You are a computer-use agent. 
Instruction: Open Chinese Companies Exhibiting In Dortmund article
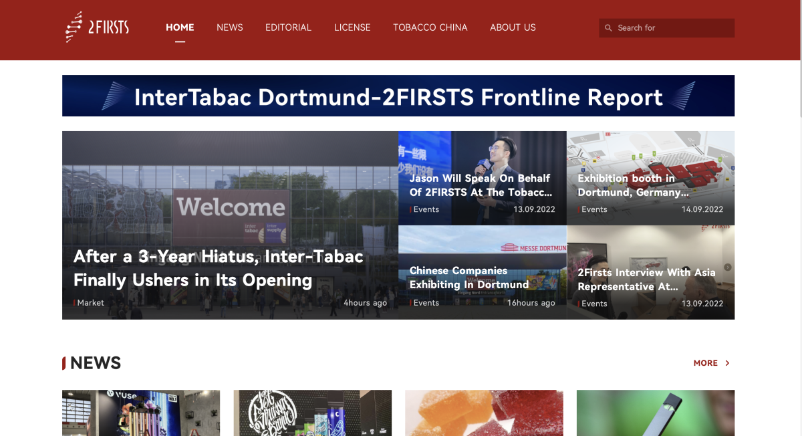(x=469, y=278)
